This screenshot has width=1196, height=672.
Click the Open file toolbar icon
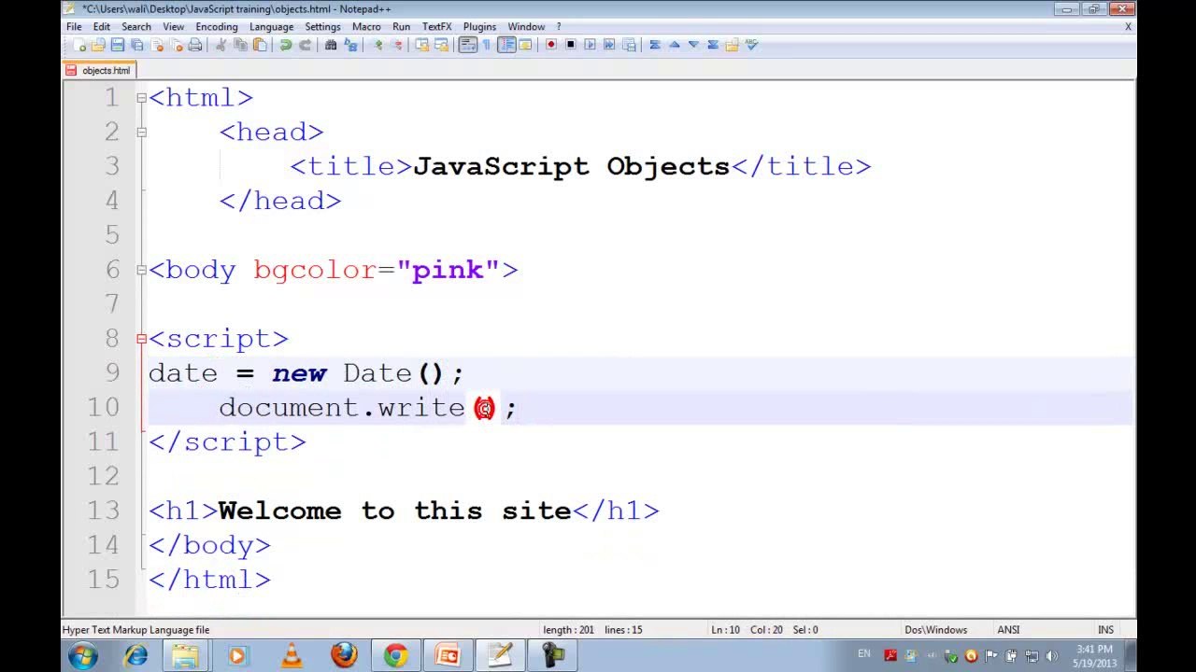98,45
